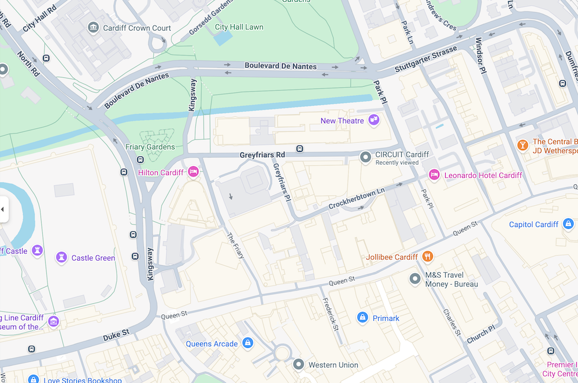
Task: Select the Cardiff Crown Court building icon
Action: pyautogui.click(x=93, y=27)
